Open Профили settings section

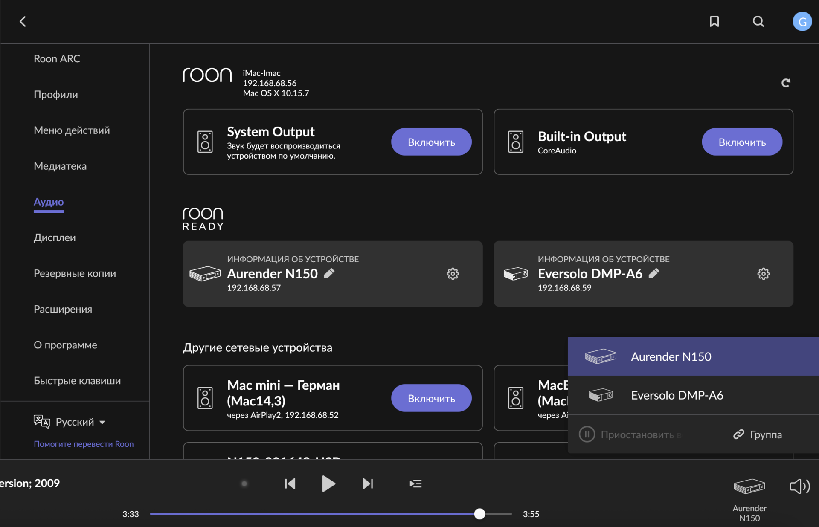coord(56,94)
